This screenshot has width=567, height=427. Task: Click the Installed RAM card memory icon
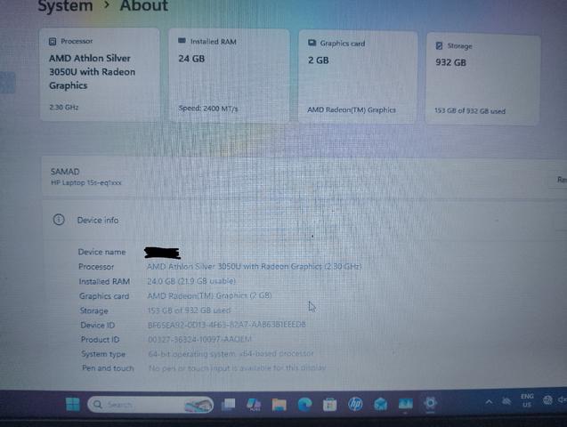pos(182,41)
